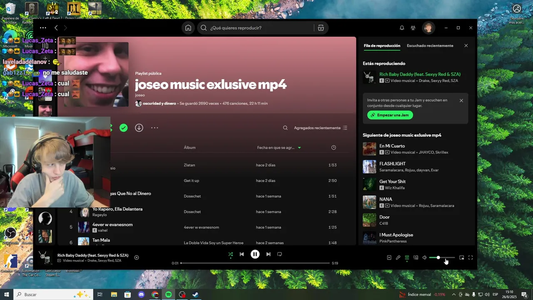This screenshot has width=533, height=300.
Task: Search within the playlist magnifier icon
Action: (x=285, y=128)
